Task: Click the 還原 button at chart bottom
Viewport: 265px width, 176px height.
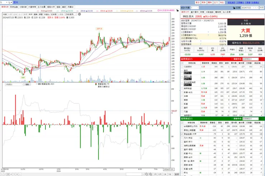Action: (177, 174)
